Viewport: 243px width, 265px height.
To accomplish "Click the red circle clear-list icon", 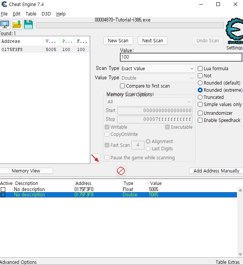I will (121, 171).
